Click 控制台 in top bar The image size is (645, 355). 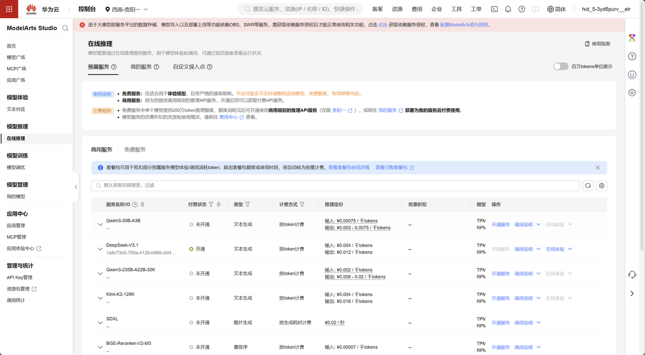click(87, 9)
